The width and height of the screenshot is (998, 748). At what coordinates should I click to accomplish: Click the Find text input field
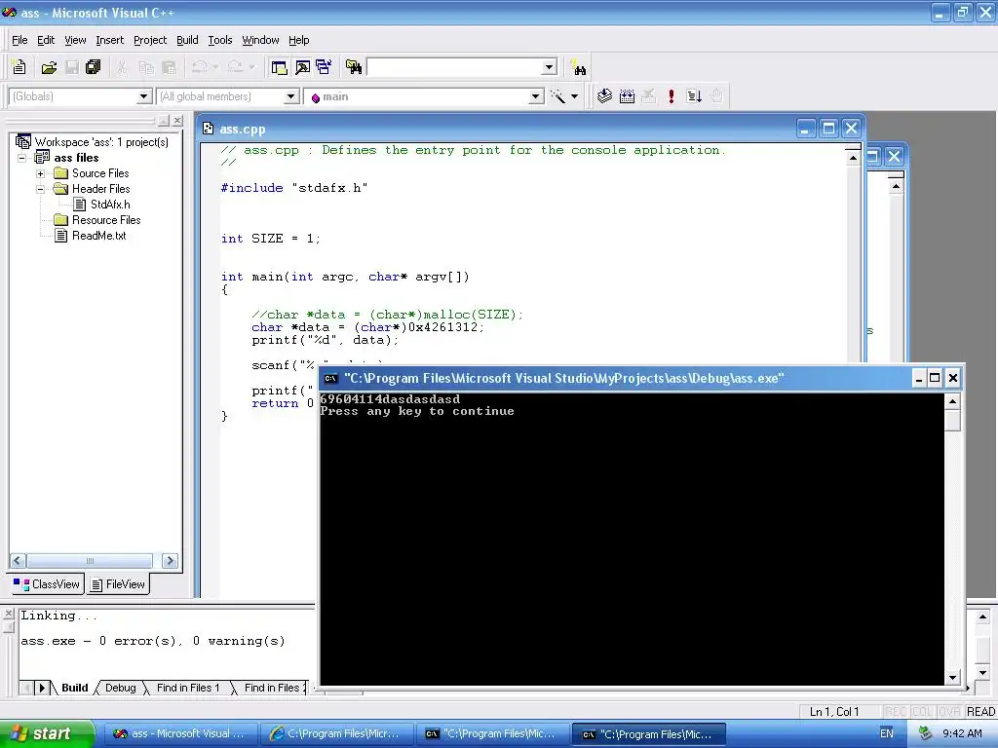click(454, 67)
